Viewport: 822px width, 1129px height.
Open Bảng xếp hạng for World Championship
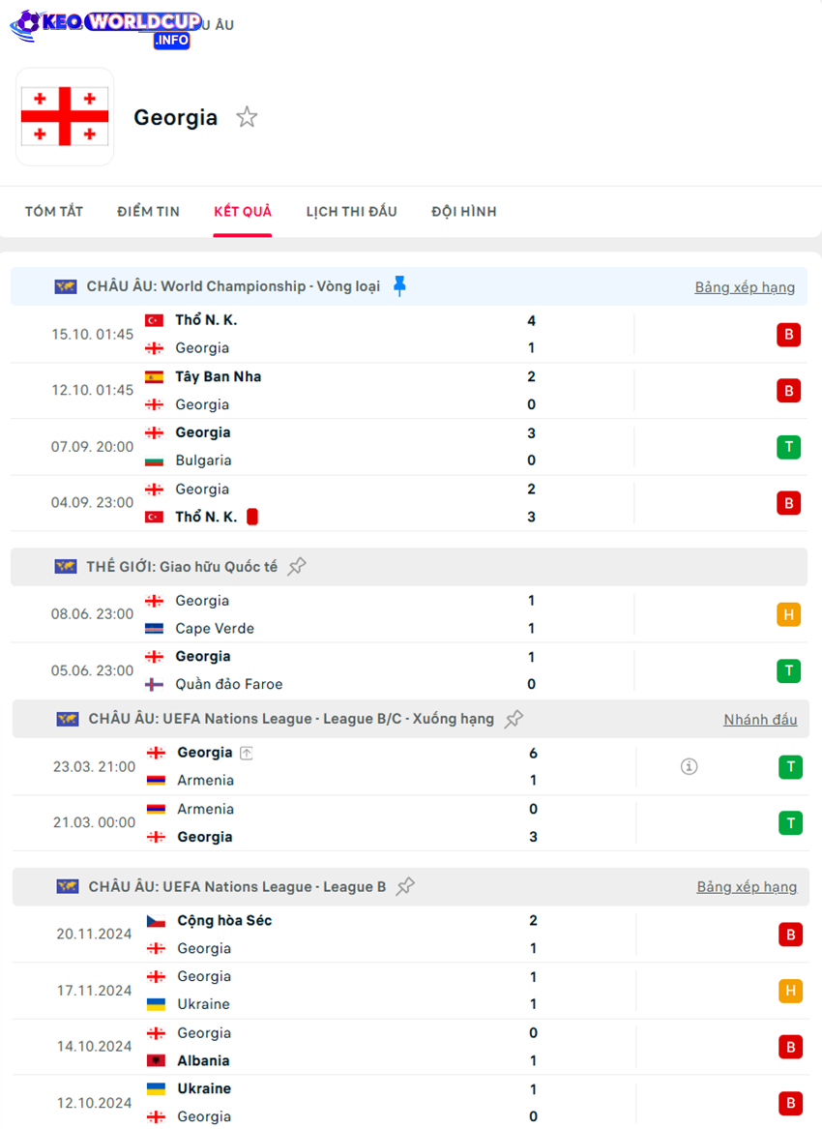pos(745,287)
